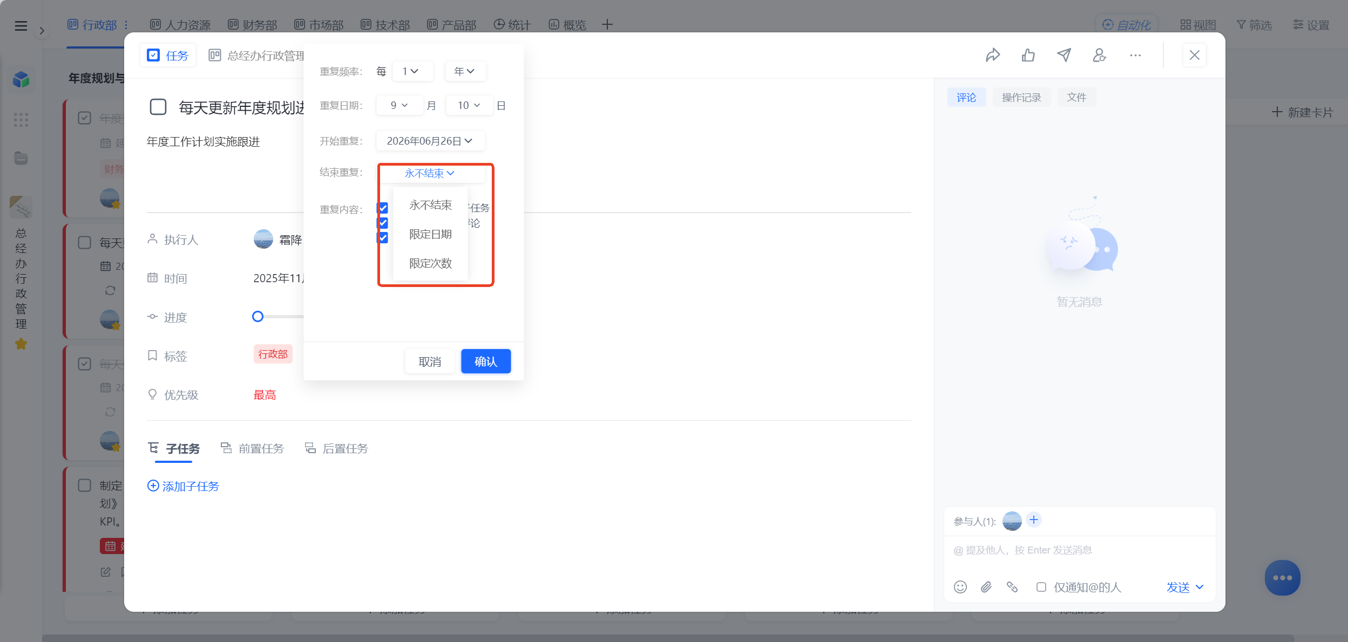Click the 添加子任务 link
Image resolution: width=1348 pixels, height=642 pixels.
pos(184,486)
